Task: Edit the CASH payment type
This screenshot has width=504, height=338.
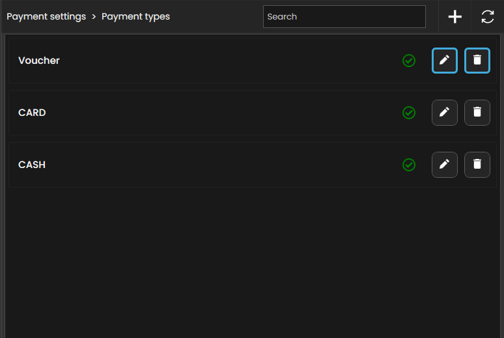Action: [x=445, y=165]
